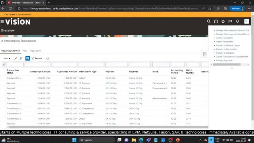Click the Import Transactions task link
The width and height of the screenshot is (254, 143).
(225, 42)
